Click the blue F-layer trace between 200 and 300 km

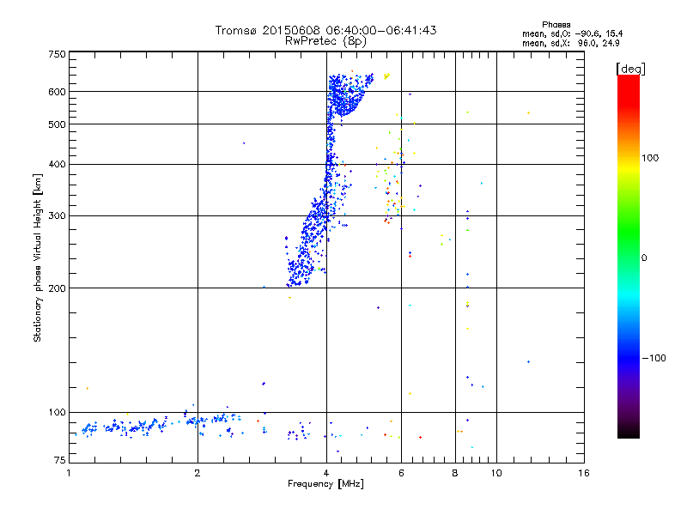click(x=305, y=250)
